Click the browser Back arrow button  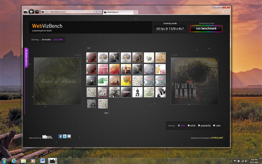tap(31, 12)
